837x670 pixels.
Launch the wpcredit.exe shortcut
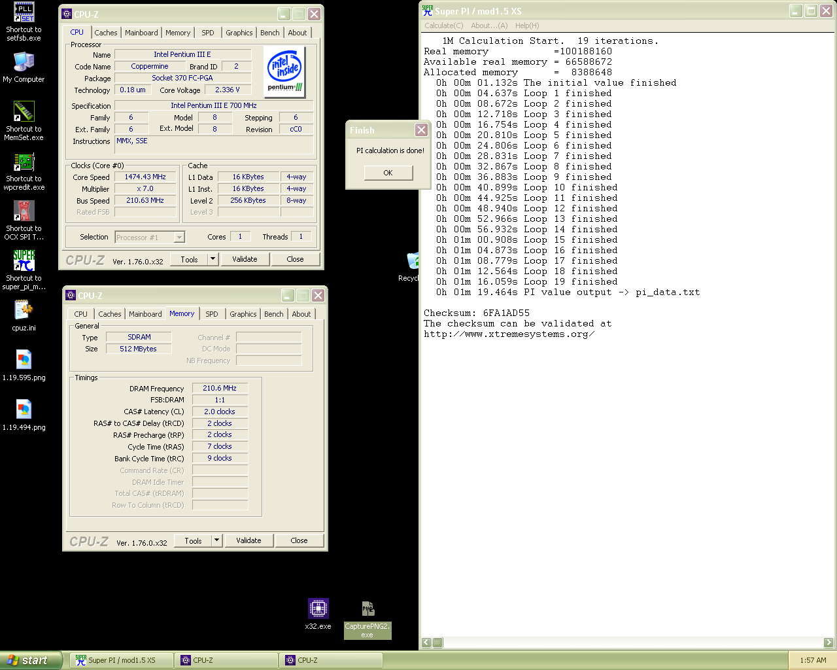24,162
